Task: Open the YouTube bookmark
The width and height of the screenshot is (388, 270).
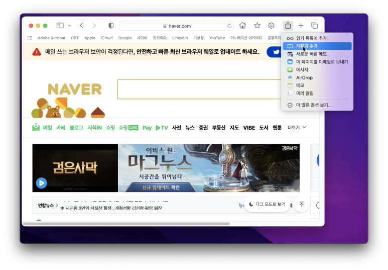Action: tap(217, 38)
